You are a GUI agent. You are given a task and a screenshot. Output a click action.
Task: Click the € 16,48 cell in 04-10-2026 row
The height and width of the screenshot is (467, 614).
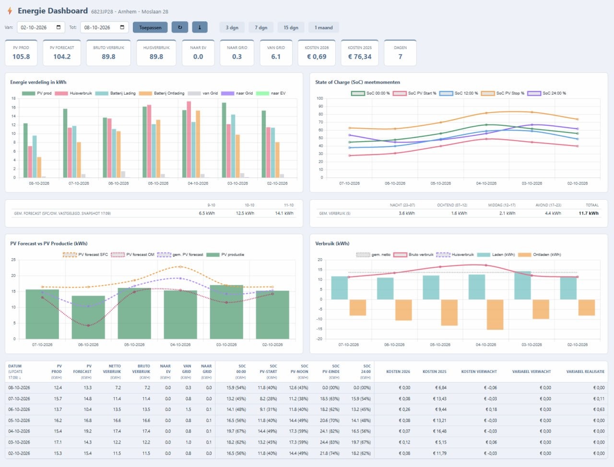coord(439,431)
